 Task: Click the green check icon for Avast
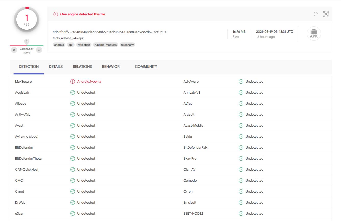(x=73, y=126)
